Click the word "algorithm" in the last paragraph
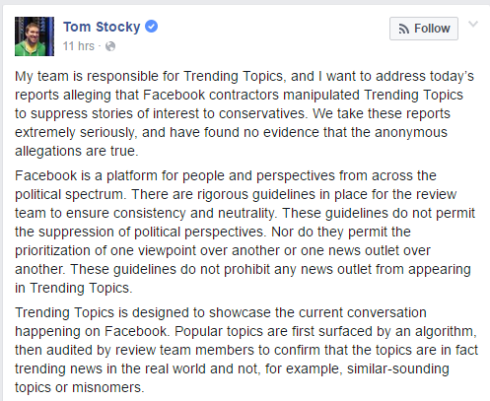This screenshot has width=490, height=401. click(x=446, y=332)
